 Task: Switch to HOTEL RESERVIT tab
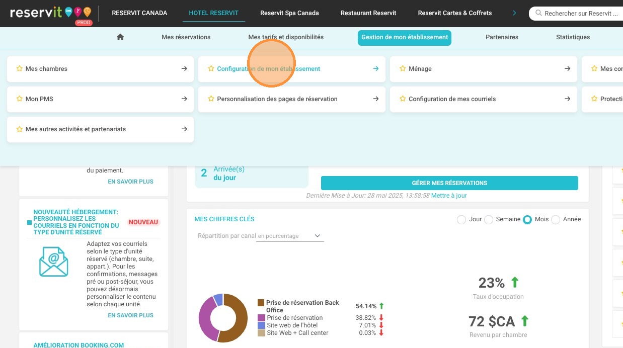click(x=214, y=13)
